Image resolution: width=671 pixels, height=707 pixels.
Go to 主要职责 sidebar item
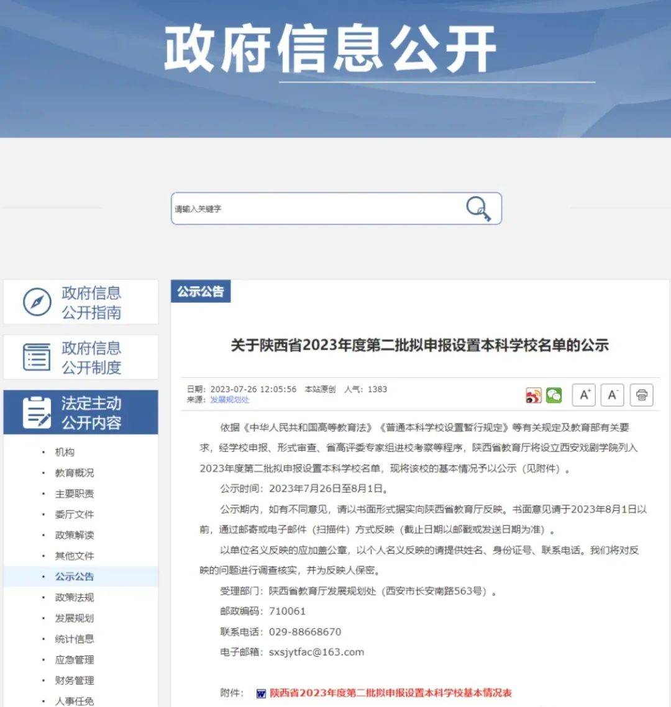75,493
